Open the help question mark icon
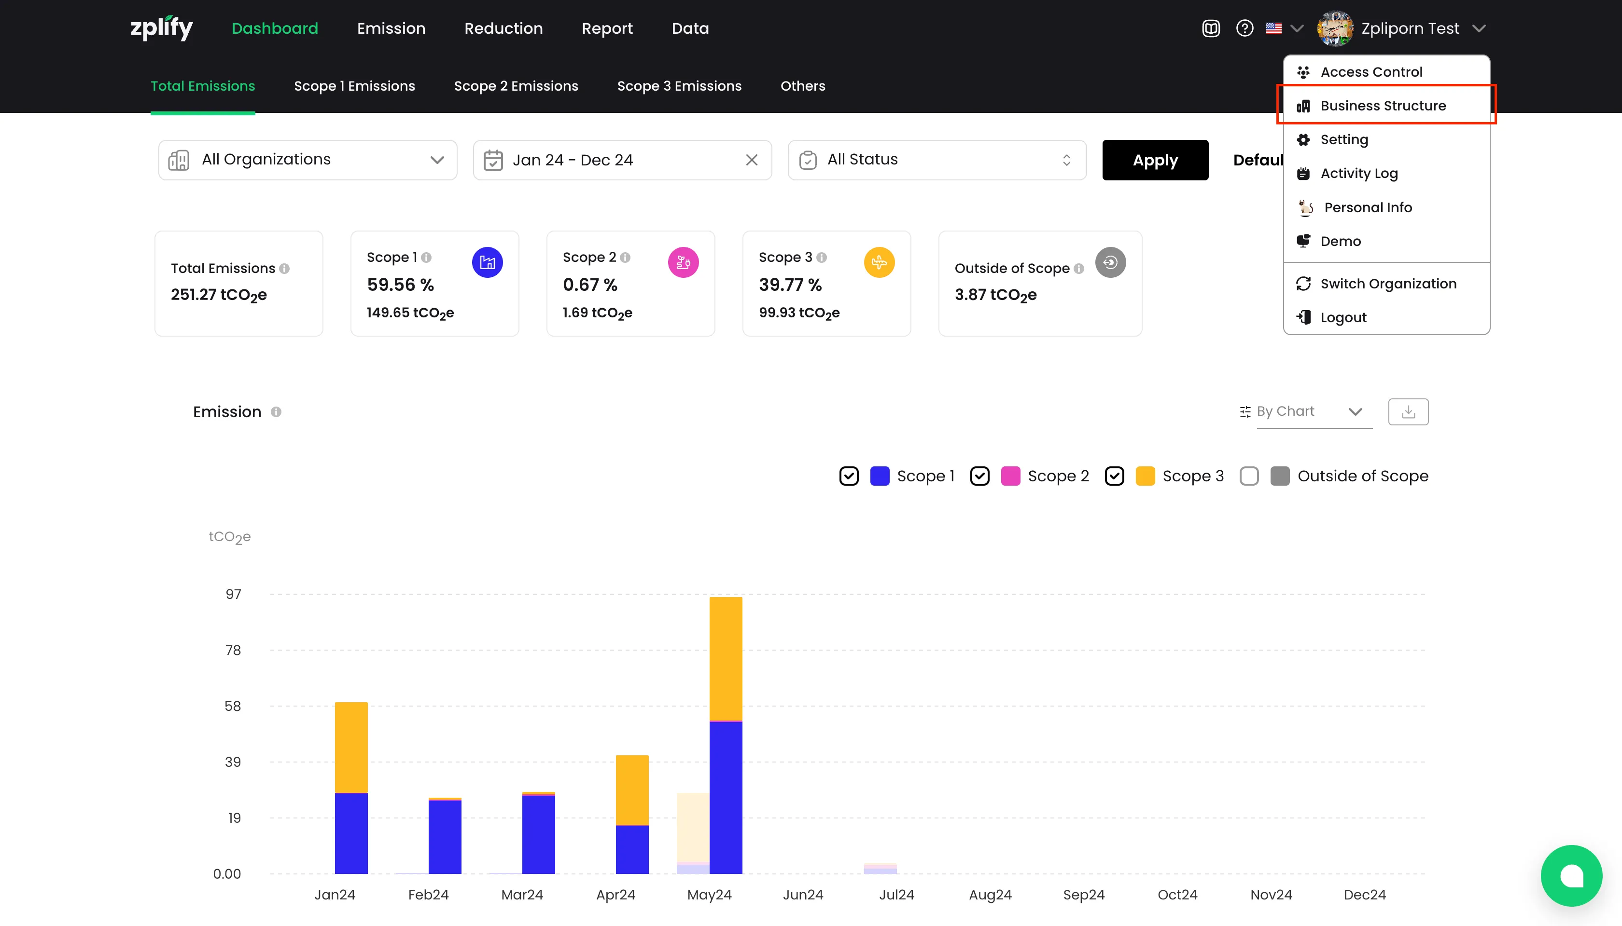 click(x=1244, y=28)
